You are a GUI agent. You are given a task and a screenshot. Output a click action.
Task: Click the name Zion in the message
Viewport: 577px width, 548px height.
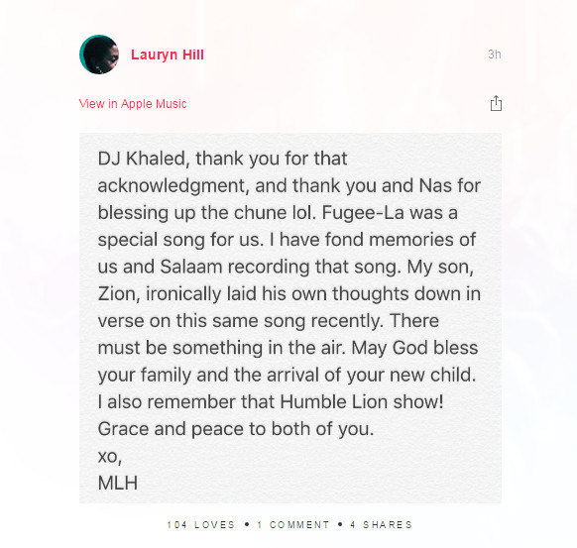pos(119,294)
